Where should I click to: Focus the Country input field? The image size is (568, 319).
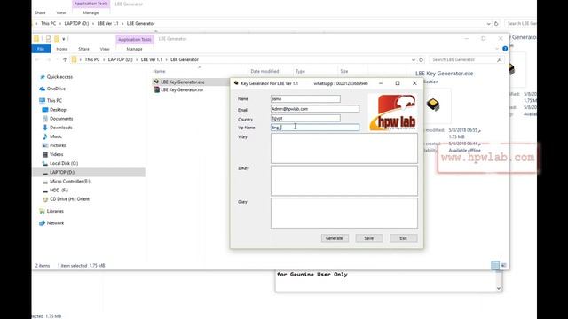pyautogui.click(x=305, y=118)
